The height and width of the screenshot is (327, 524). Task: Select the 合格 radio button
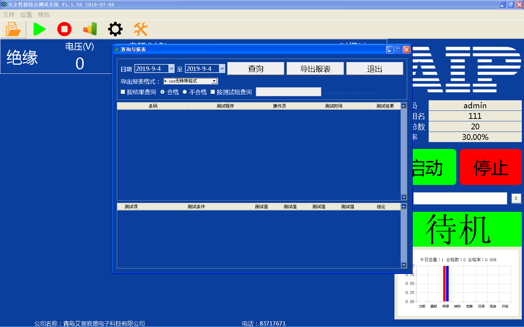click(162, 92)
